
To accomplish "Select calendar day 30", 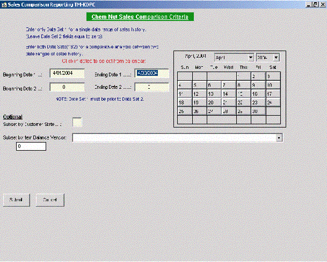I will coord(258,111).
